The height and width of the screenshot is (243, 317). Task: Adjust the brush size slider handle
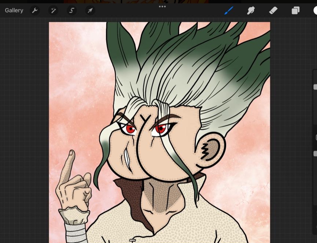(315, 87)
